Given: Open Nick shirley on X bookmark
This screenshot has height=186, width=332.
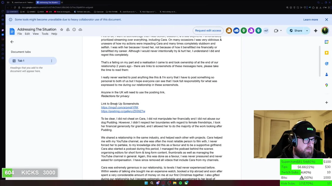Looking at the screenshot, I should tap(168, 12).
